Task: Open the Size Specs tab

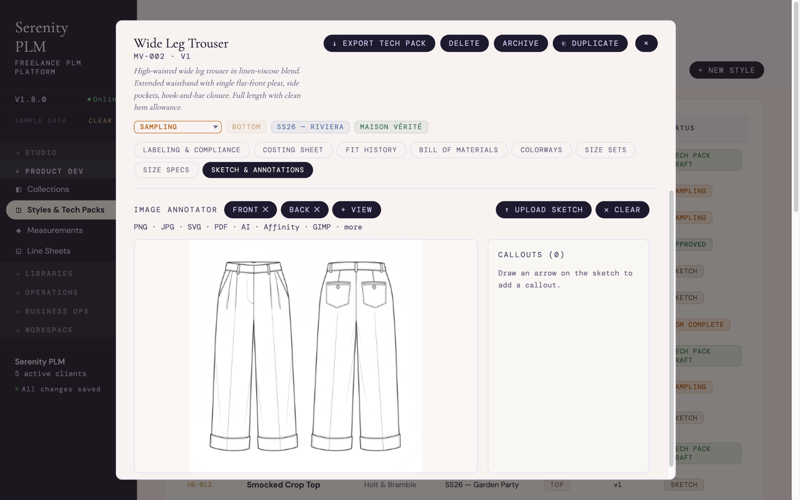Action: [x=166, y=170]
